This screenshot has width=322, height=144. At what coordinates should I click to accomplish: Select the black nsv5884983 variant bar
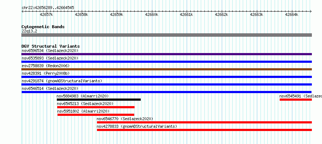click(x=99, y=100)
